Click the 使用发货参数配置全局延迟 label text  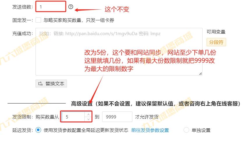click(x=86, y=130)
